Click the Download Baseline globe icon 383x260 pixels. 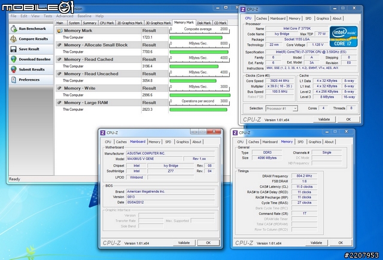[14, 59]
